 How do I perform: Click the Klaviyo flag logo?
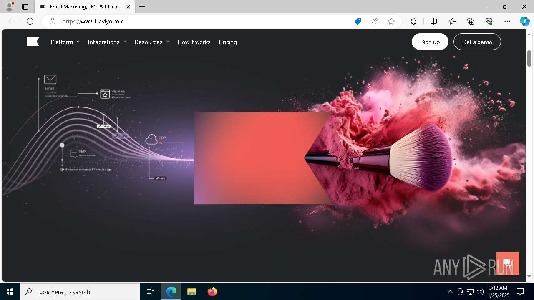pos(33,42)
